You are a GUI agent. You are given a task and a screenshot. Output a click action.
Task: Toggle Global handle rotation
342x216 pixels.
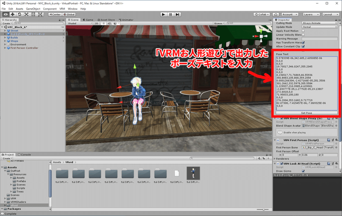69,15
